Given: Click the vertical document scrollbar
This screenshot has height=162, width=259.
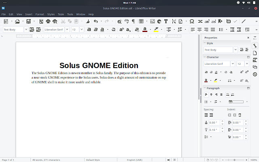Looking at the screenshot, I should [x=199, y=67].
